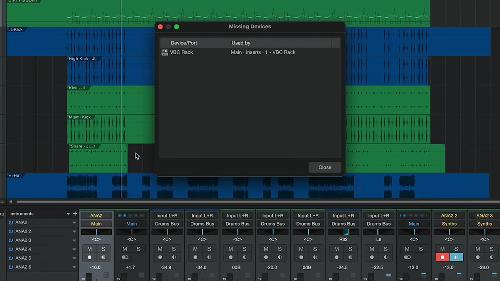Add a new instrument with plus icon
500x281 pixels.
tap(75, 214)
